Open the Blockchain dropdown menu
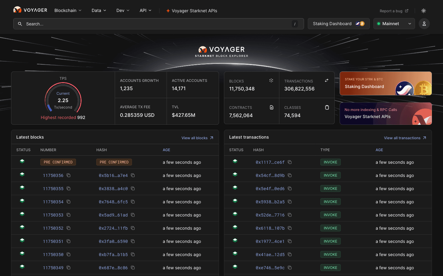This screenshot has width=443, height=276. (68, 10)
